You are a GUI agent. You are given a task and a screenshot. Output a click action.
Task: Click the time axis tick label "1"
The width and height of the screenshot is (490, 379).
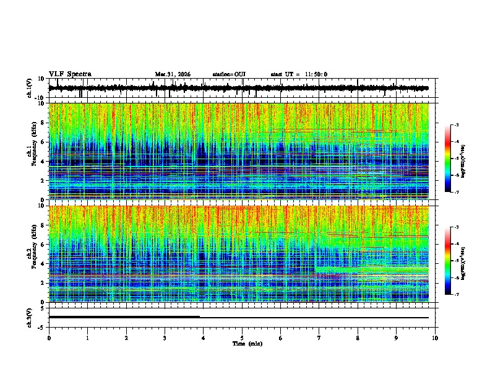coord(87,338)
